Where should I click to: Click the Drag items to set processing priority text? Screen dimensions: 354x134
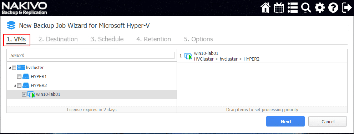262,110
